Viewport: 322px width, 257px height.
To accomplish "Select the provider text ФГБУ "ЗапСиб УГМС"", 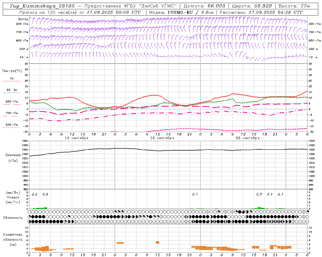I will click(150, 6).
